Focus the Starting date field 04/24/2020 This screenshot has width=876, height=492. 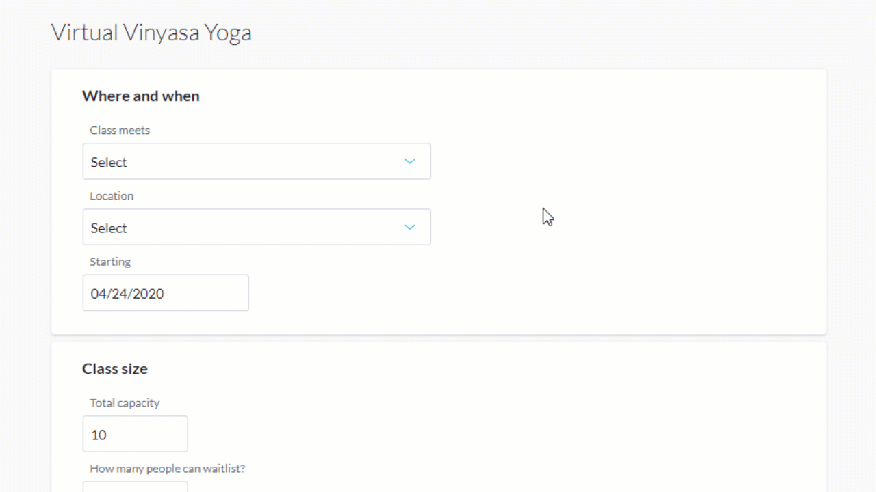pyautogui.click(x=166, y=292)
